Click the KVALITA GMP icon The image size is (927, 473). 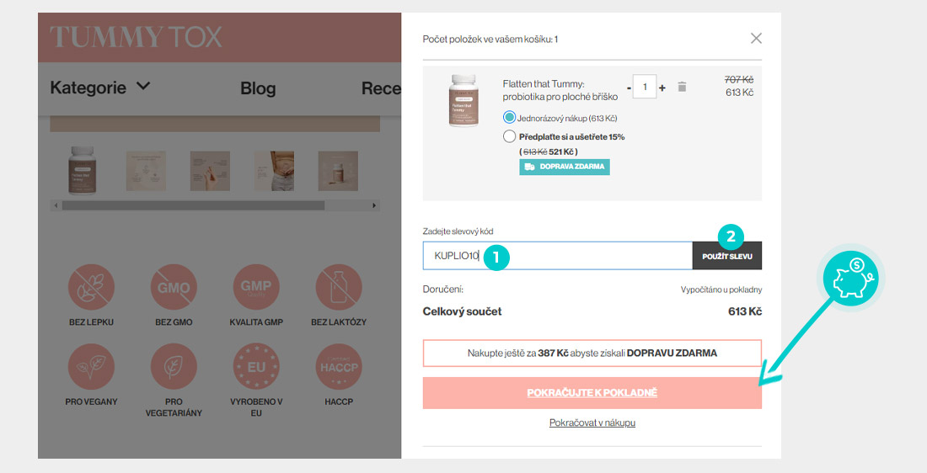256,287
